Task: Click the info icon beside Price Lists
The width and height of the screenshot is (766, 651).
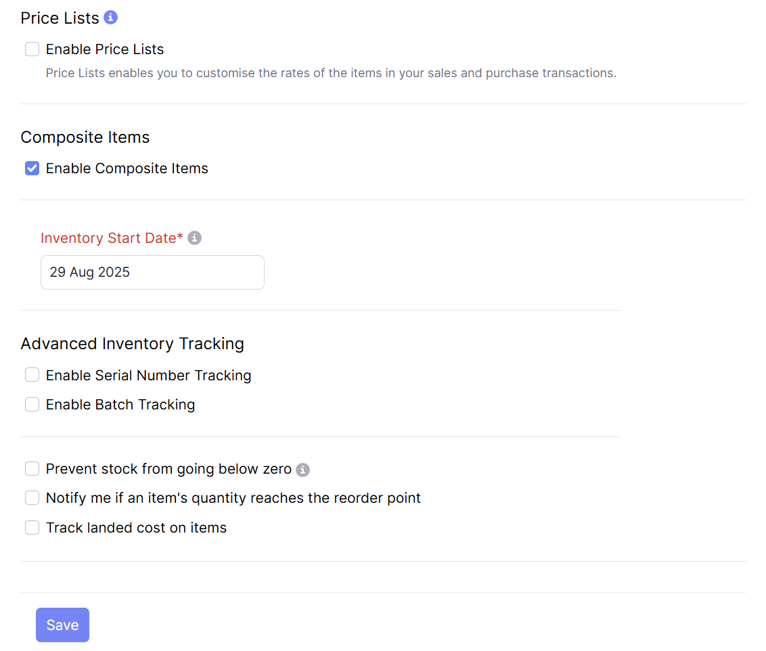Action: tap(111, 18)
